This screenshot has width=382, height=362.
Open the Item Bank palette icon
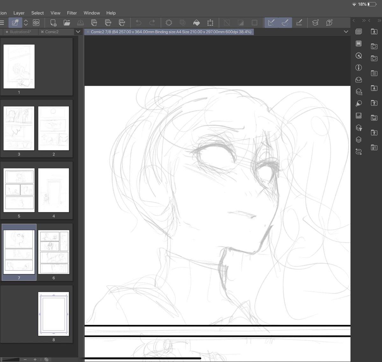359,79
